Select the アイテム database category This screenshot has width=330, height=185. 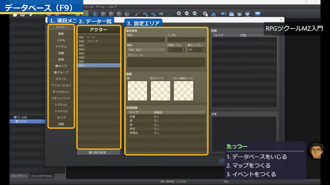pos(61,47)
